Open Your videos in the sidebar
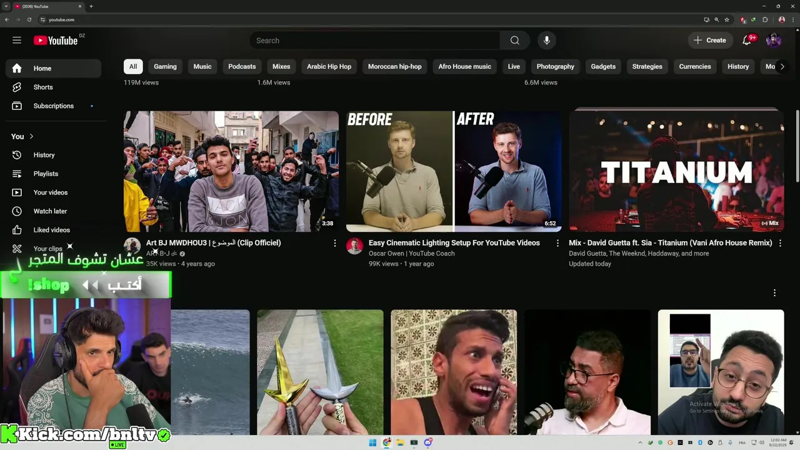Screen dimensions: 800x450 (53, 192)
